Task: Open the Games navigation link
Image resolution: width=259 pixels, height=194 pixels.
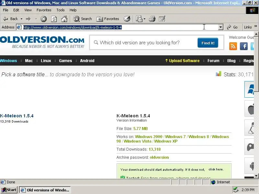Action: click(x=65, y=61)
